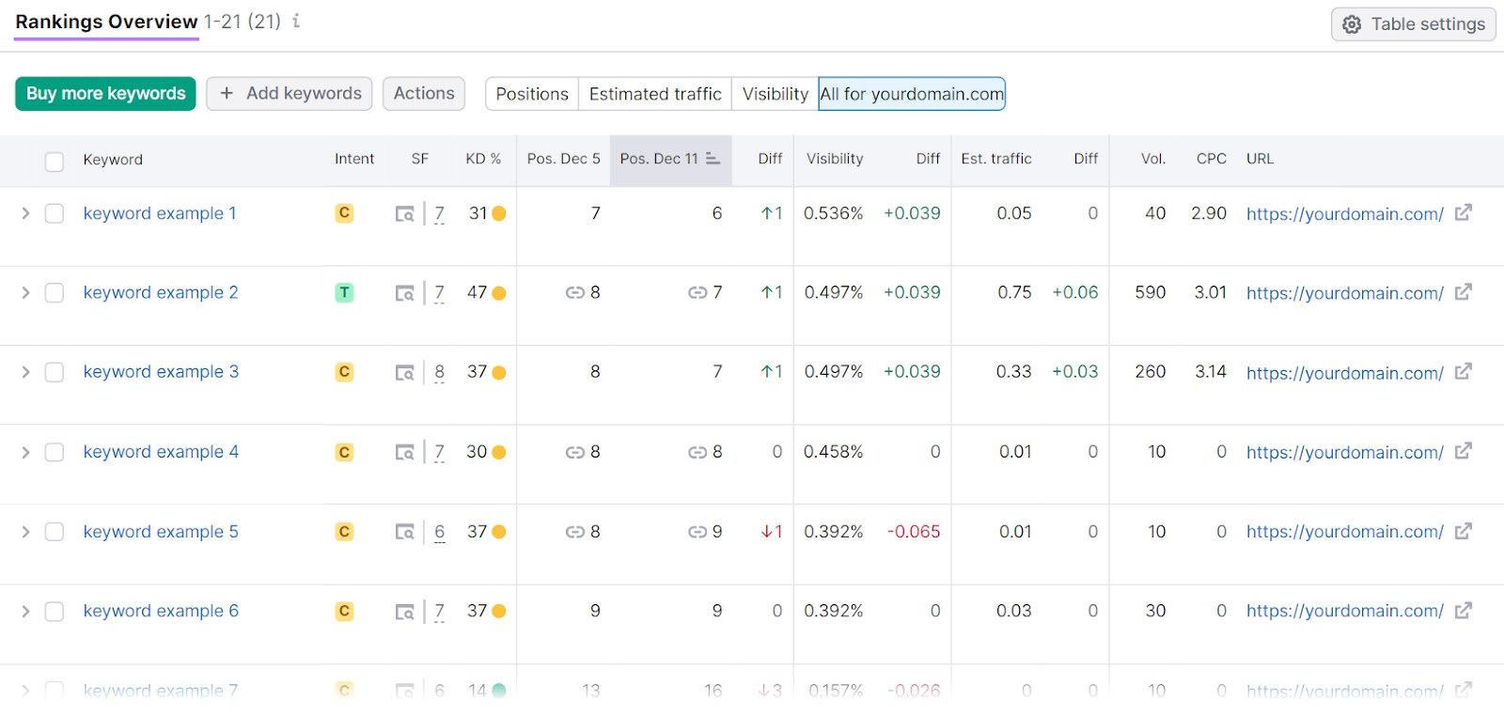Open keyword example 6 link
Image resolution: width=1504 pixels, height=715 pixels.
(x=161, y=611)
